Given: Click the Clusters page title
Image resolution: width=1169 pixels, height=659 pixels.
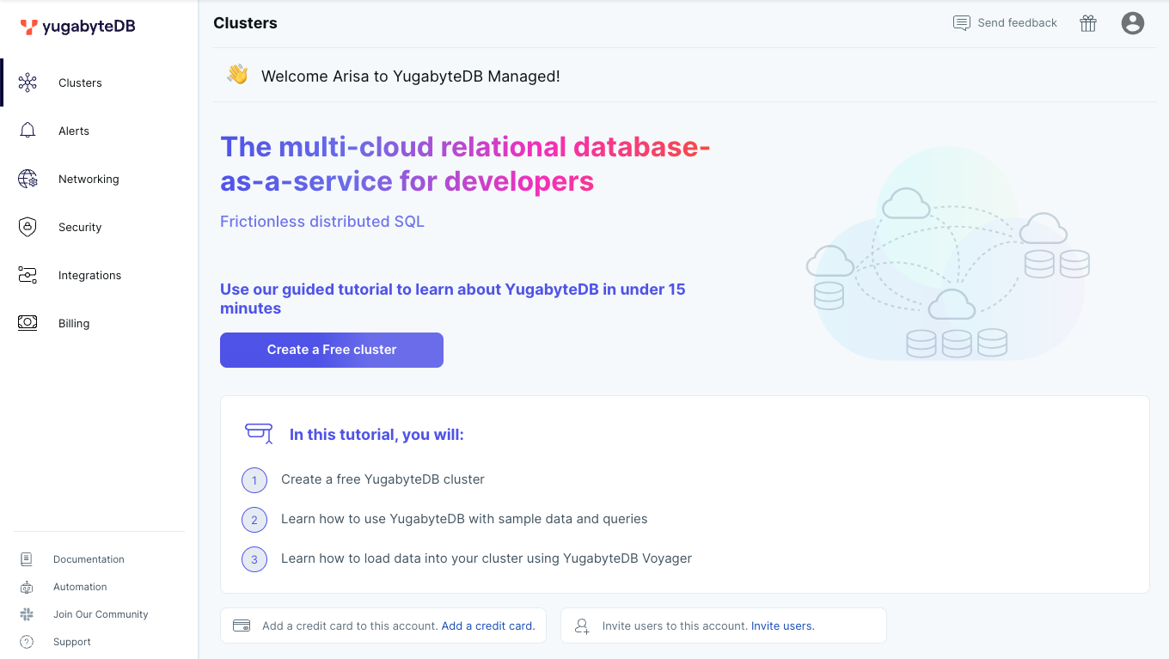Looking at the screenshot, I should point(245,23).
